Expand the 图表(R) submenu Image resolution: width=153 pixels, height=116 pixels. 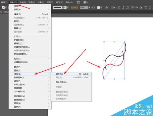[x=30, y=107]
